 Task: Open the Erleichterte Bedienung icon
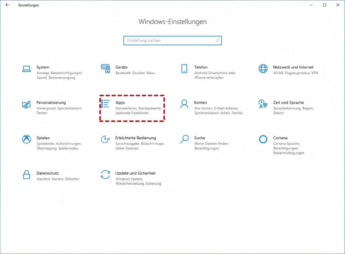coord(105,139)
